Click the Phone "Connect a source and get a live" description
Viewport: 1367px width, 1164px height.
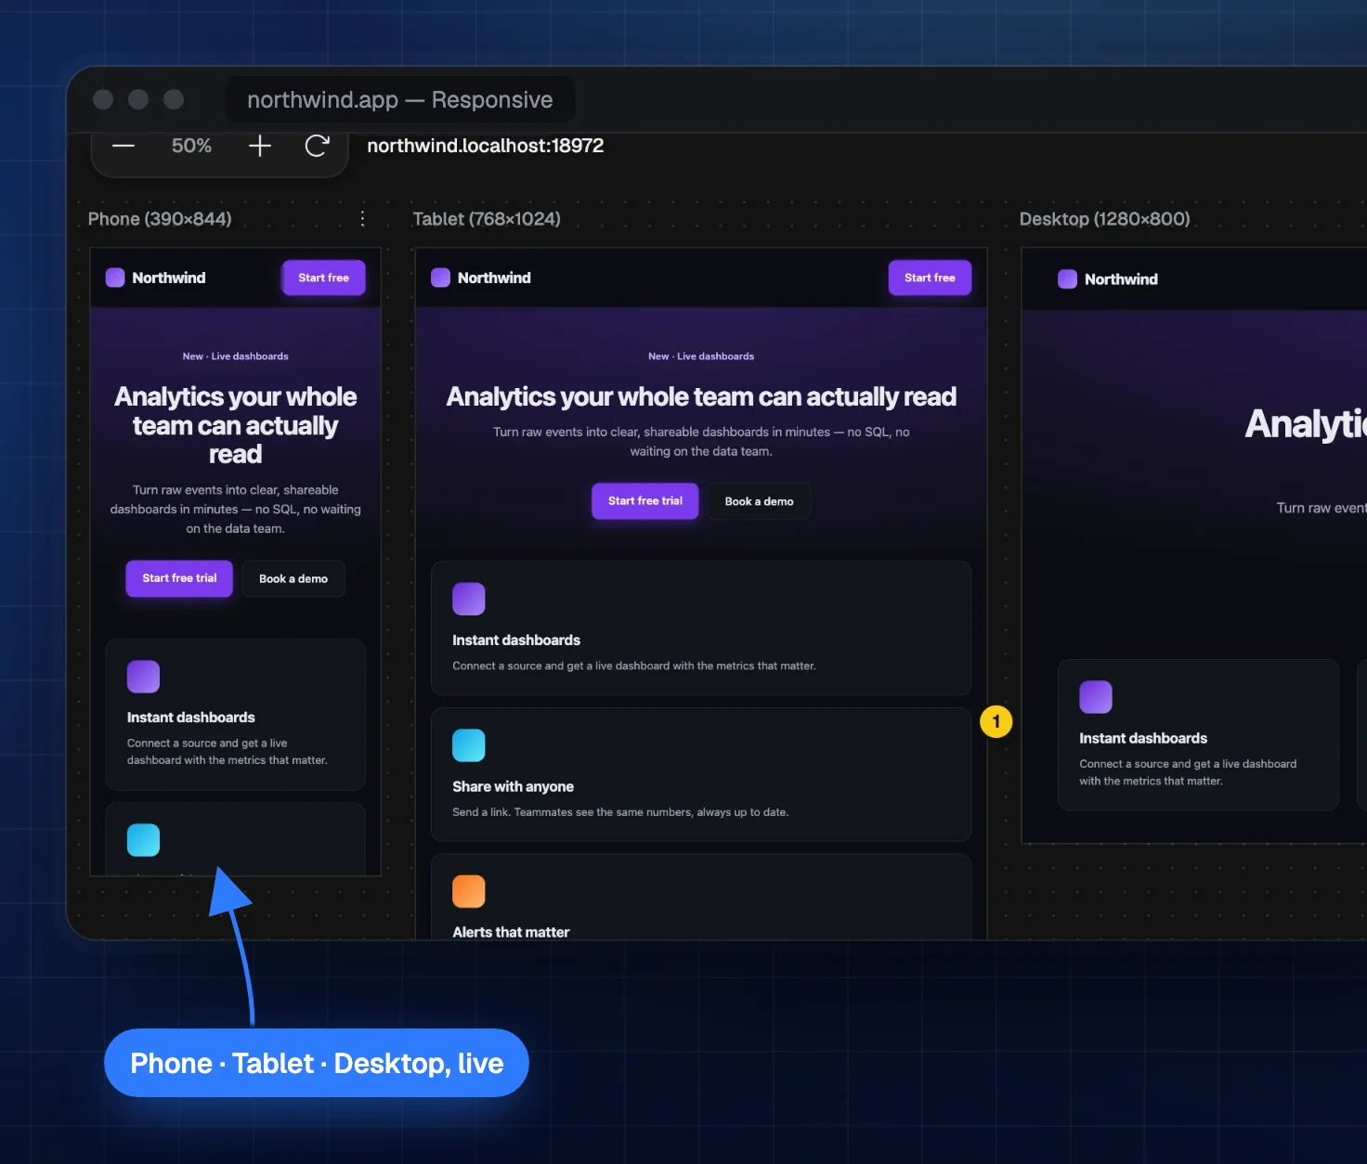click(228, 752)
